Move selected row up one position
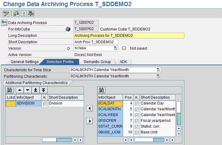This screenshot has width=222, height=145. click(x=20, y=90)
